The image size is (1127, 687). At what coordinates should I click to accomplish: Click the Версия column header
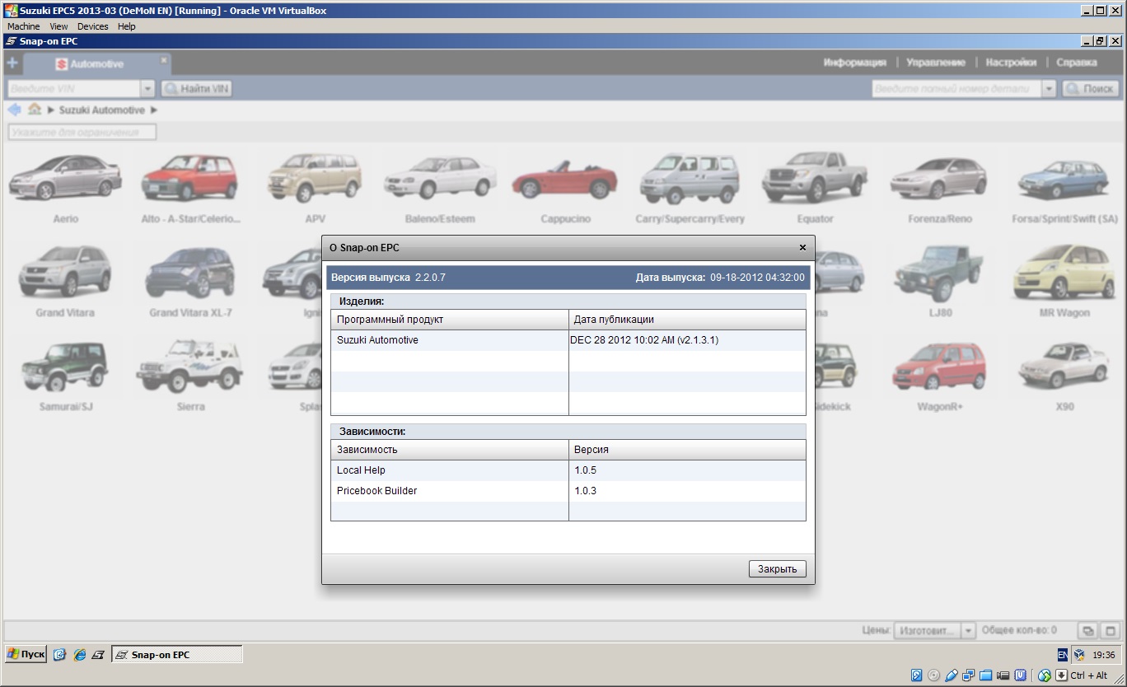point(687,450)
